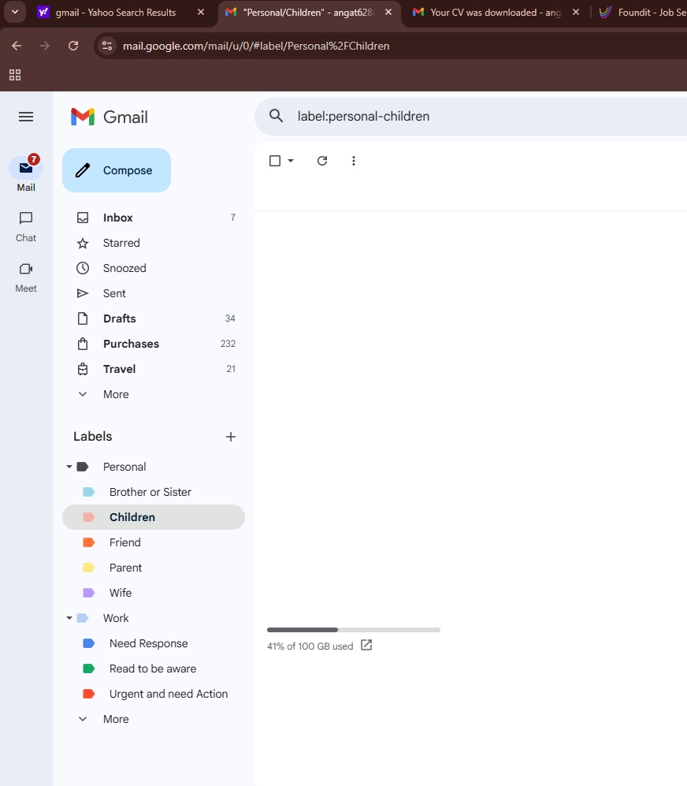Expand More under the Labels section

coord(154,719)
